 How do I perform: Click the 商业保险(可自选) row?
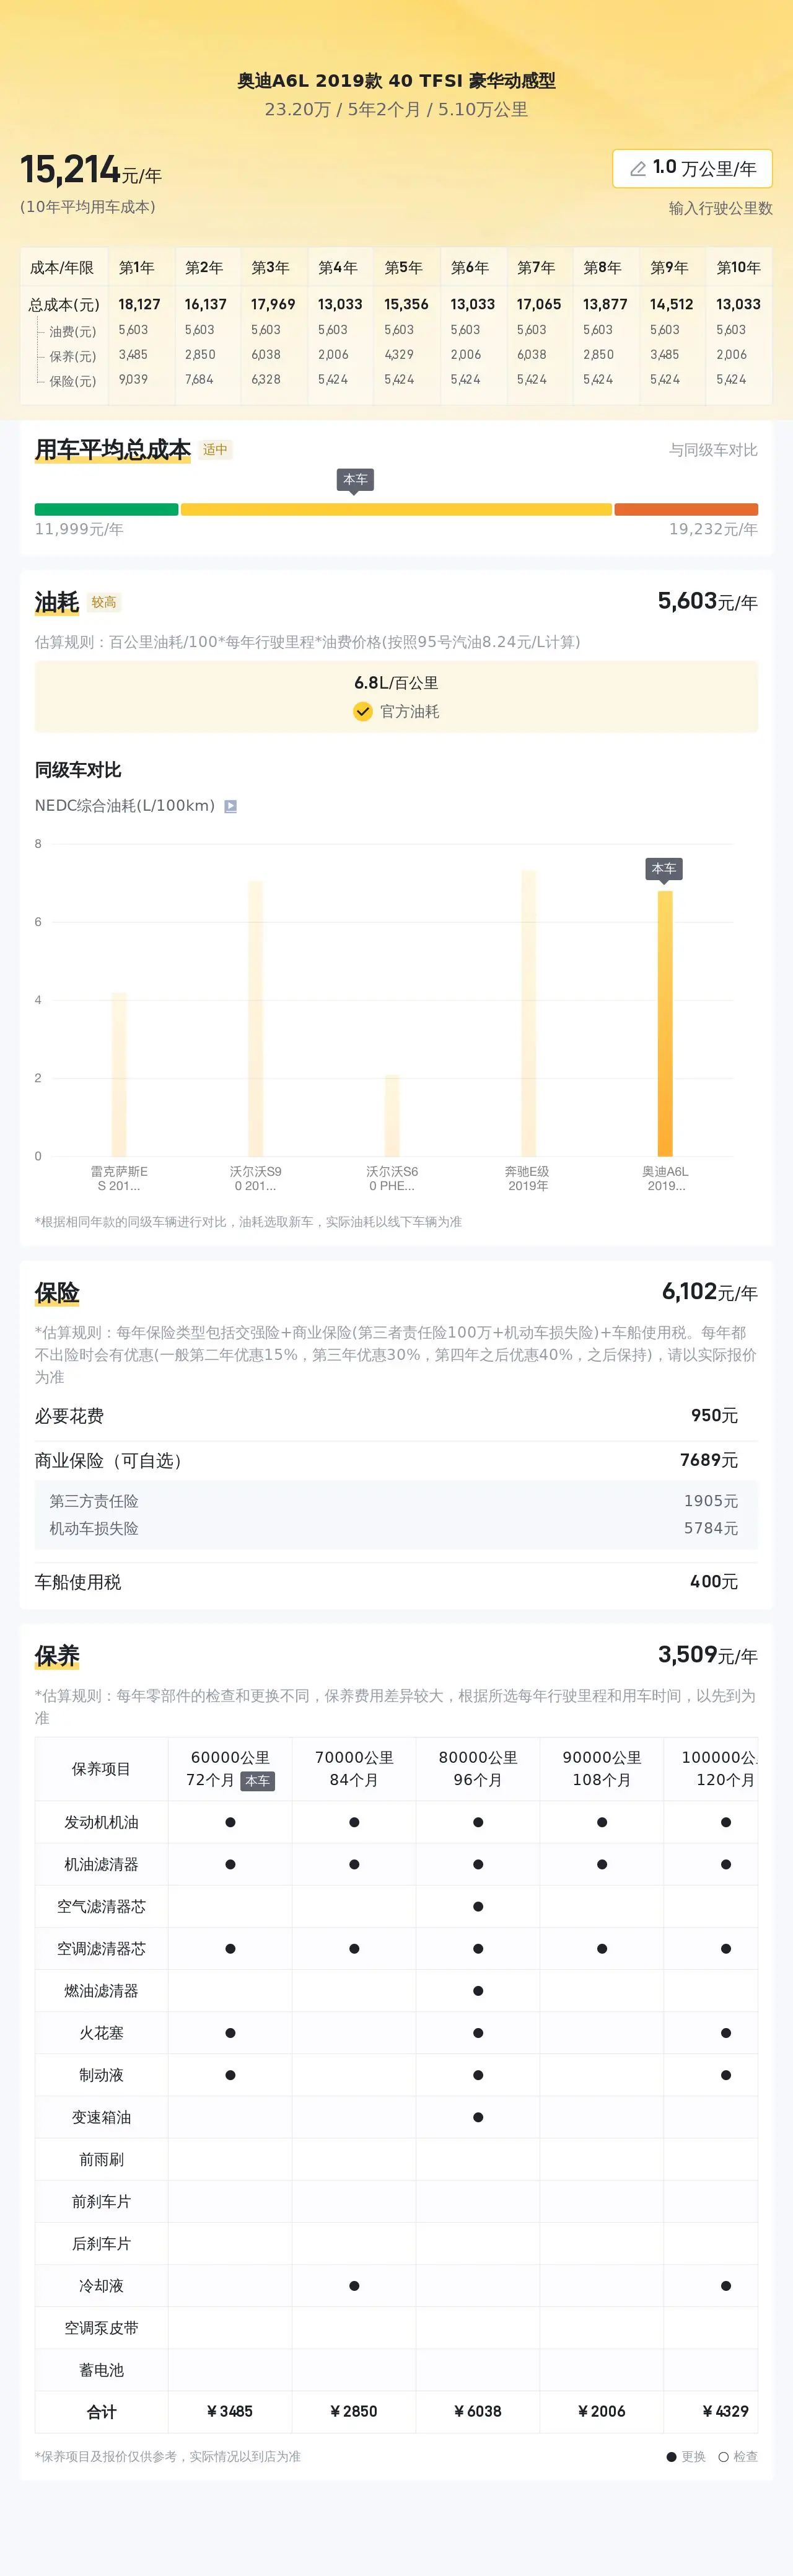pos(396,1461)
